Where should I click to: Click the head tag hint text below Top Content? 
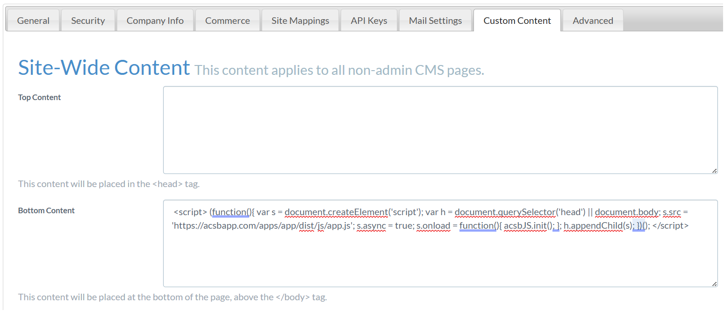[x=109, y=184]
